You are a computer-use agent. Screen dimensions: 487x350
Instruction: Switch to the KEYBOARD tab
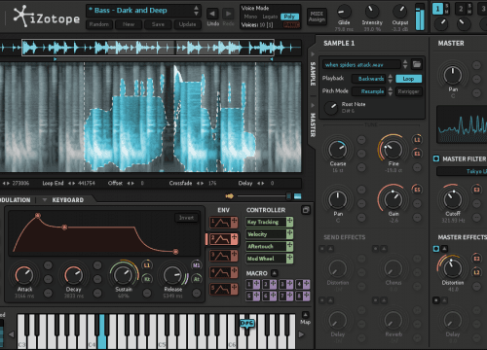coord(68,200)
